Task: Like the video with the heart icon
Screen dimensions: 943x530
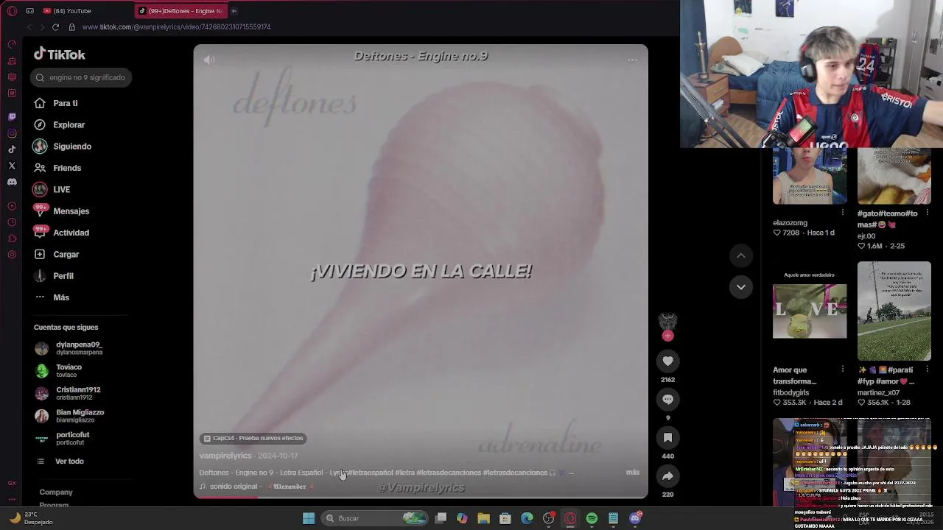Action: [667, 361]
